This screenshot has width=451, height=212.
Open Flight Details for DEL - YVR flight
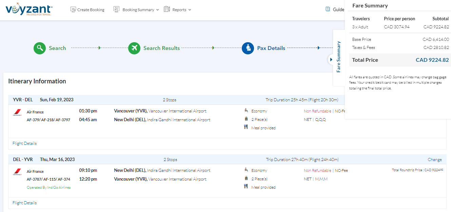[24, 203]
